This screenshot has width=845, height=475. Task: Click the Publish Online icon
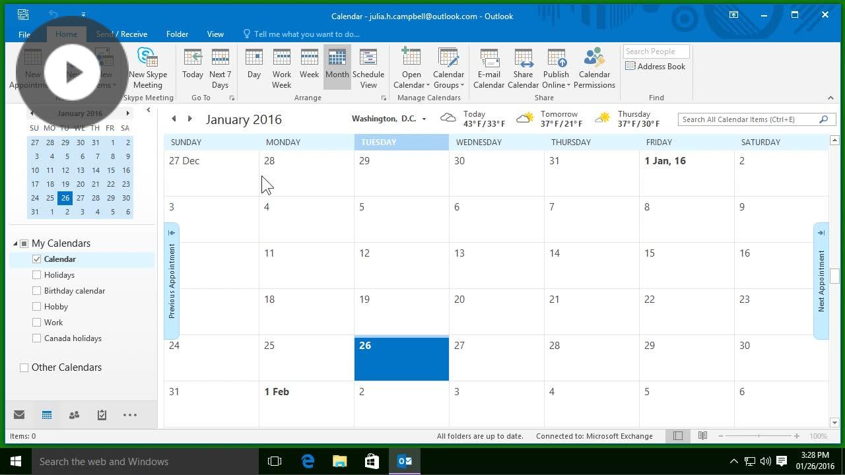pos(556,66)
